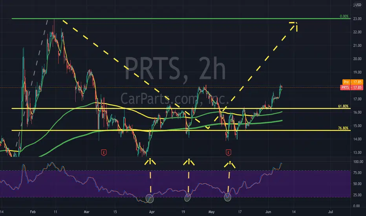Image resolution: width=366 pixels, height=216 pixels.
Task: Click the Apr label on the time axis
Action: pos(152,212)
